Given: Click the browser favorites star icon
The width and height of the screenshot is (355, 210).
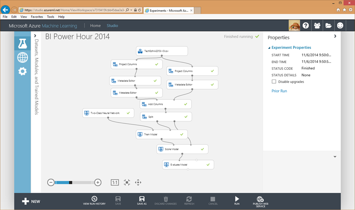Looking at the screenshot, I should point(344,10).
